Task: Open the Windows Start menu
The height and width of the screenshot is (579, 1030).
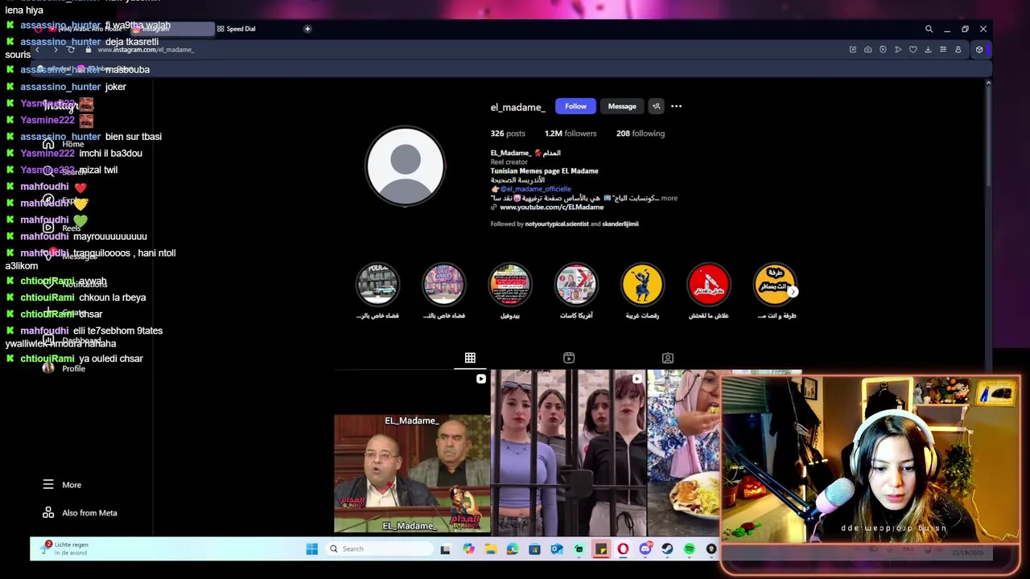Action: pyautogui.click(x=311, y=549)
